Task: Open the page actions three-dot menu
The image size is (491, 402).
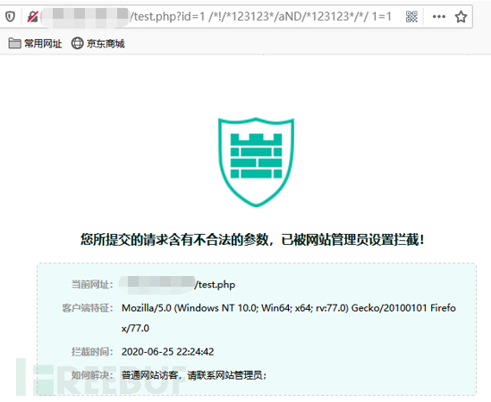Action: tap(439, 16)
